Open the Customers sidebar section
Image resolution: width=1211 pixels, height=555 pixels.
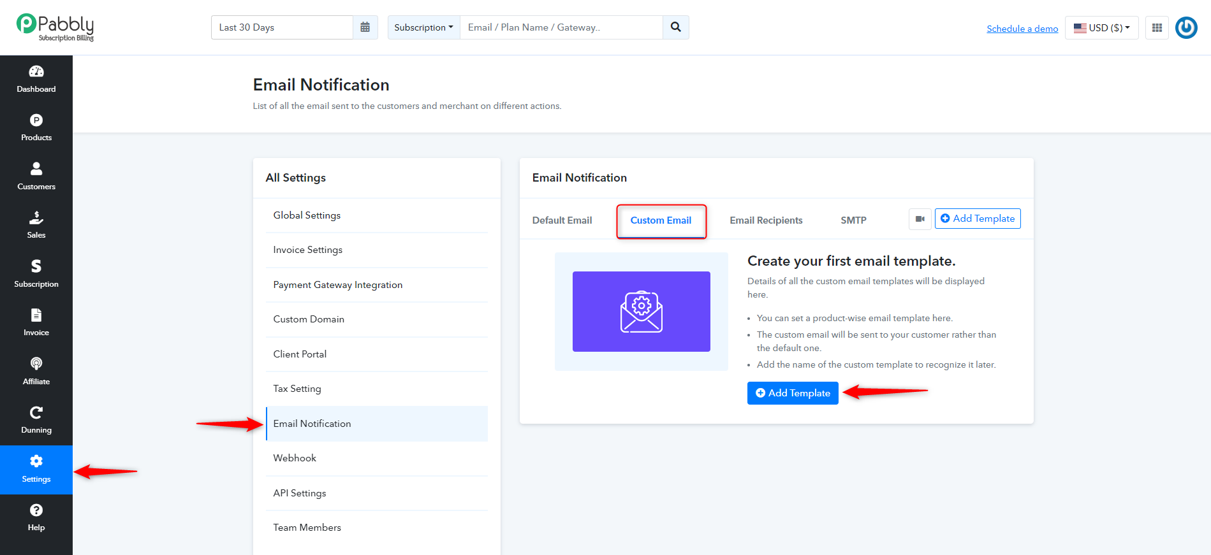point(36,177)
